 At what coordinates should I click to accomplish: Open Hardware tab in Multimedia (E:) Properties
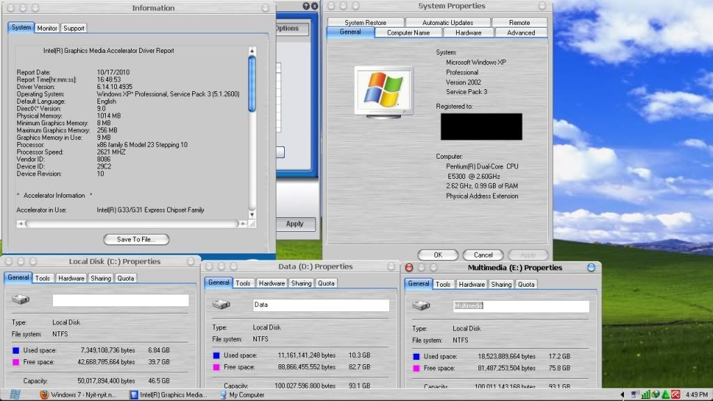click(x=471, y=285)
